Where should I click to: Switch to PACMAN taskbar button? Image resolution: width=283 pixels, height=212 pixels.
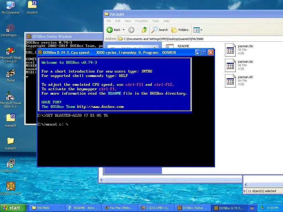tap(46, 208)
